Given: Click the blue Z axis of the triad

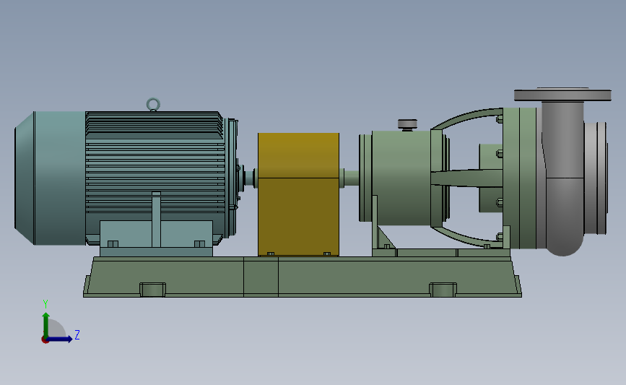Looking at the screenshot, I should [x=60, y=339].
